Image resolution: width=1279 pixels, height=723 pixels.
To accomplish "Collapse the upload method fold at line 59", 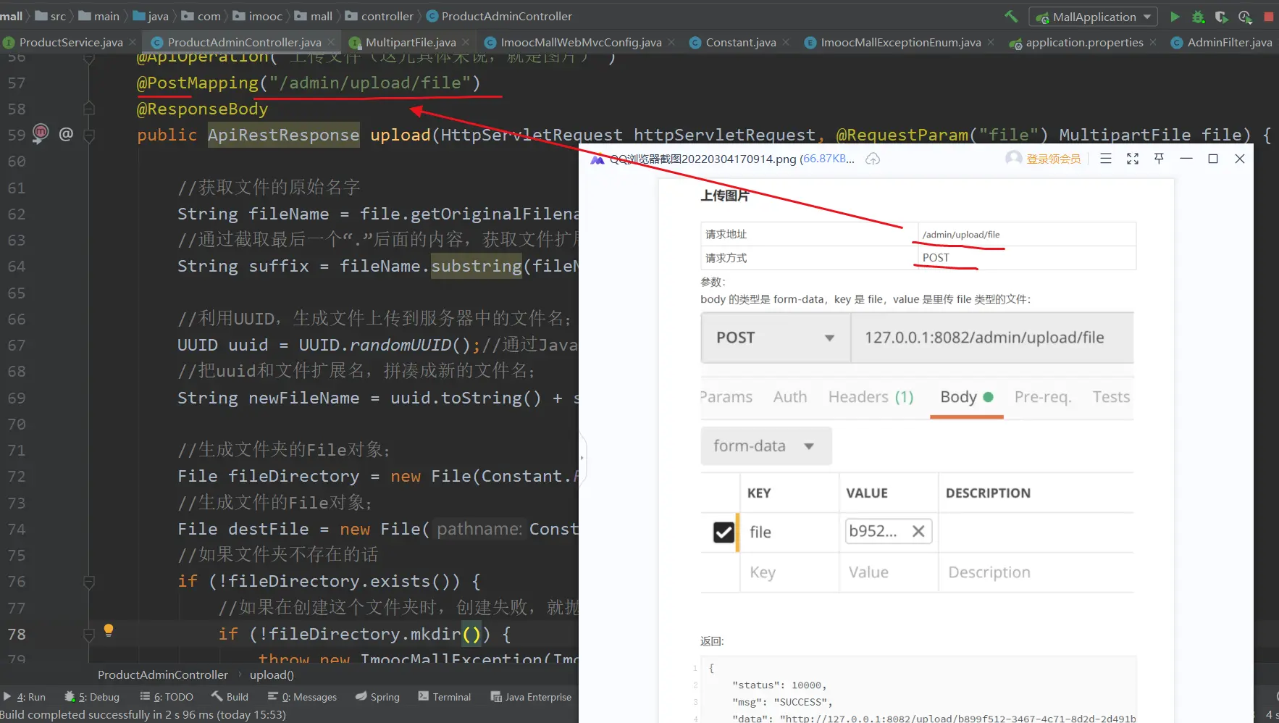I will [89, 135].
